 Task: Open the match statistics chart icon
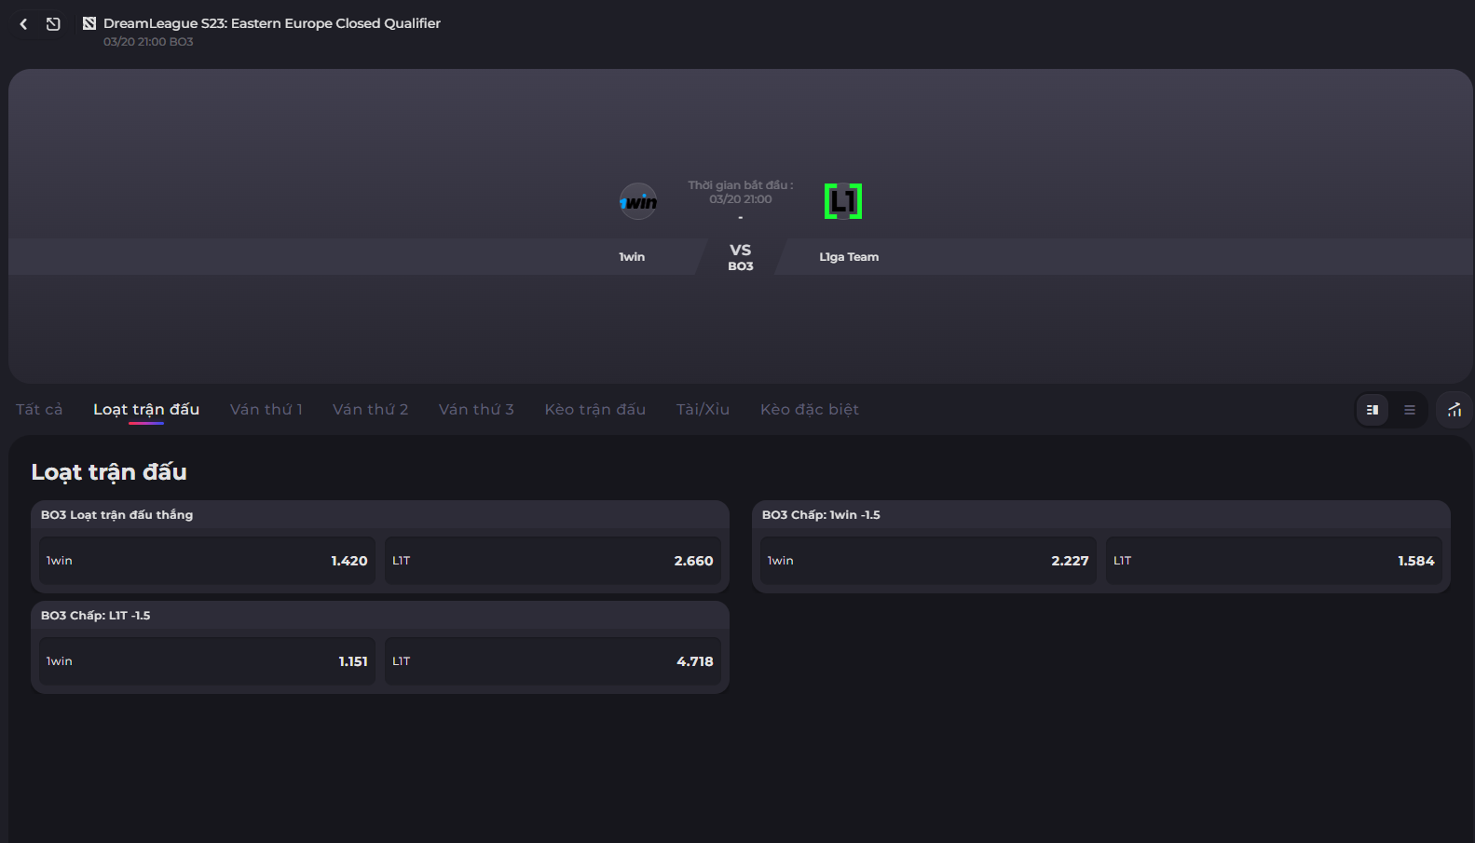click(x=1455, y=410)
